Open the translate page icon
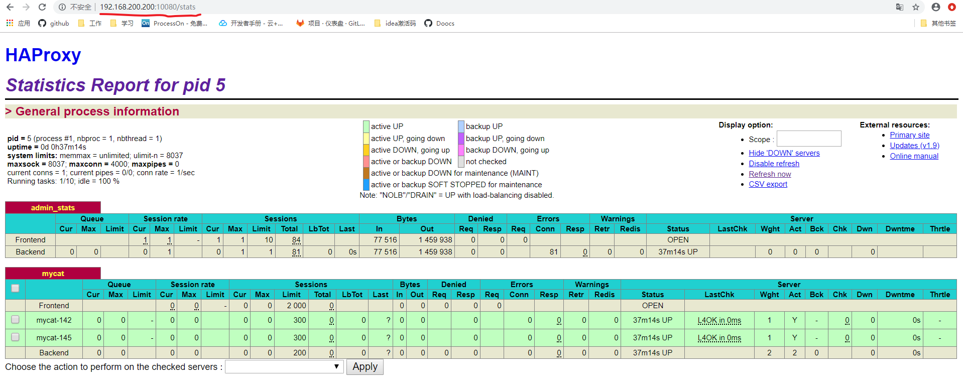Image resolution: width=963 pixels, height=392 pixels. tap(900, 7)
